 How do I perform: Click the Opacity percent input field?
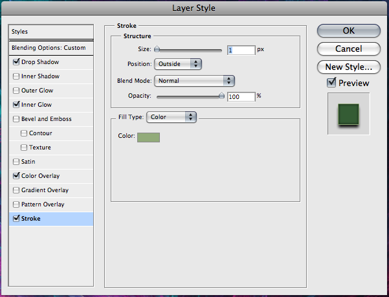tap(241, 96)
